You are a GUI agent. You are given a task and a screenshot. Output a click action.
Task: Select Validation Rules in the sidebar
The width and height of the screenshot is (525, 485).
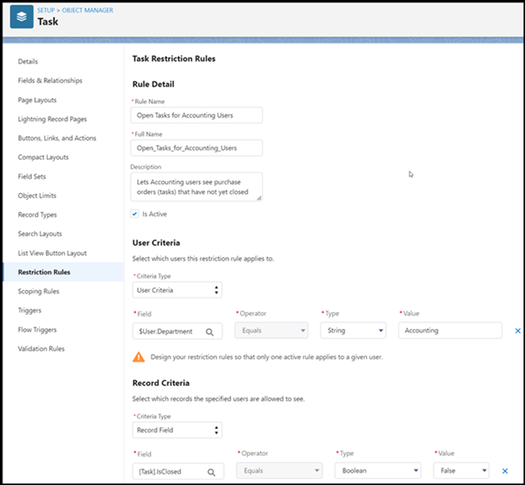point(43,348)
